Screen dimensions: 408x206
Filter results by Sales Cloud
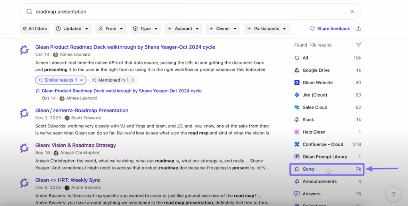[328, 107]
